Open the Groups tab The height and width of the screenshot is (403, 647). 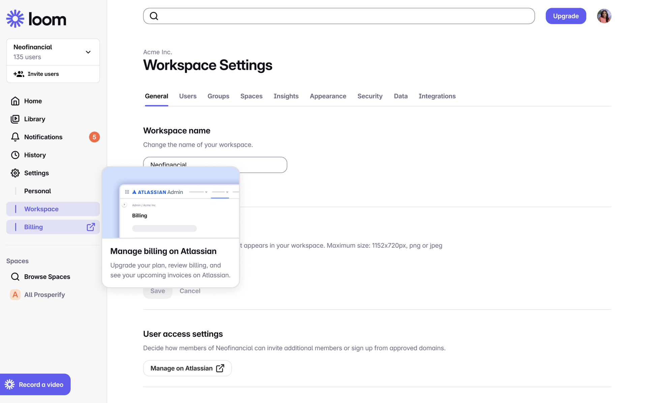[218, 96]
